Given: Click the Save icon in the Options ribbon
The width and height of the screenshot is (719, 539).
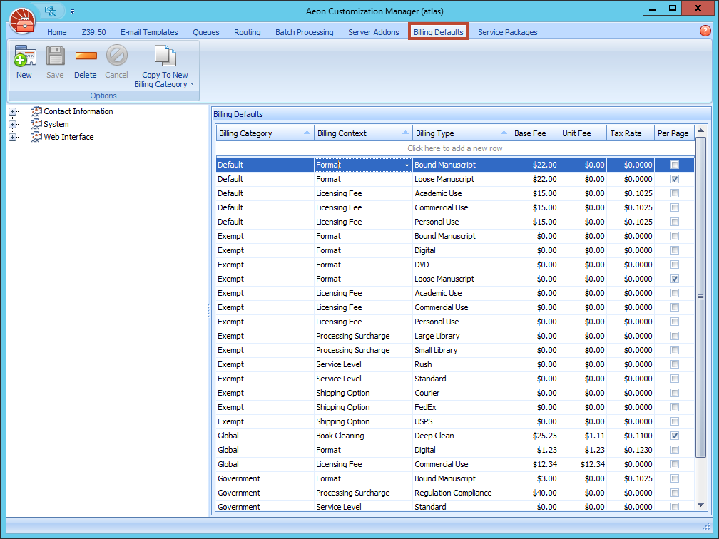Looking at the screenshot, I should point(55,63).
